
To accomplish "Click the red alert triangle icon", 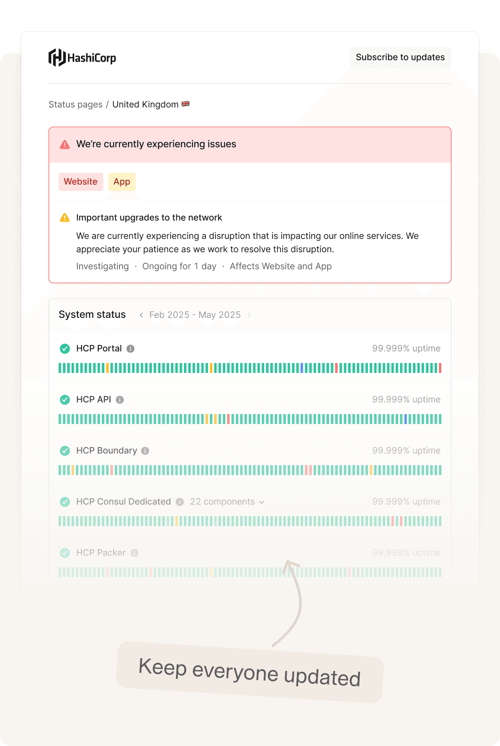I will point(65,144).
